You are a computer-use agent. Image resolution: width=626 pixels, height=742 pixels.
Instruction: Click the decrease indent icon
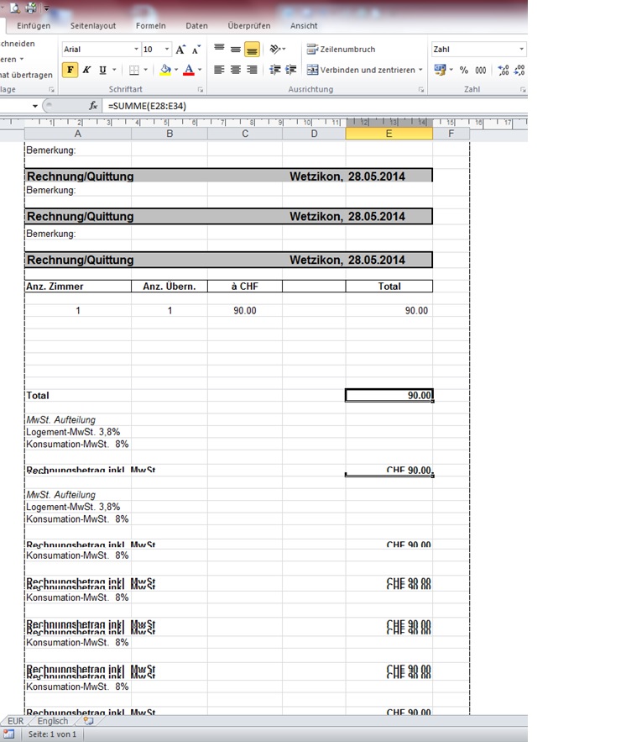coord(275,70)
